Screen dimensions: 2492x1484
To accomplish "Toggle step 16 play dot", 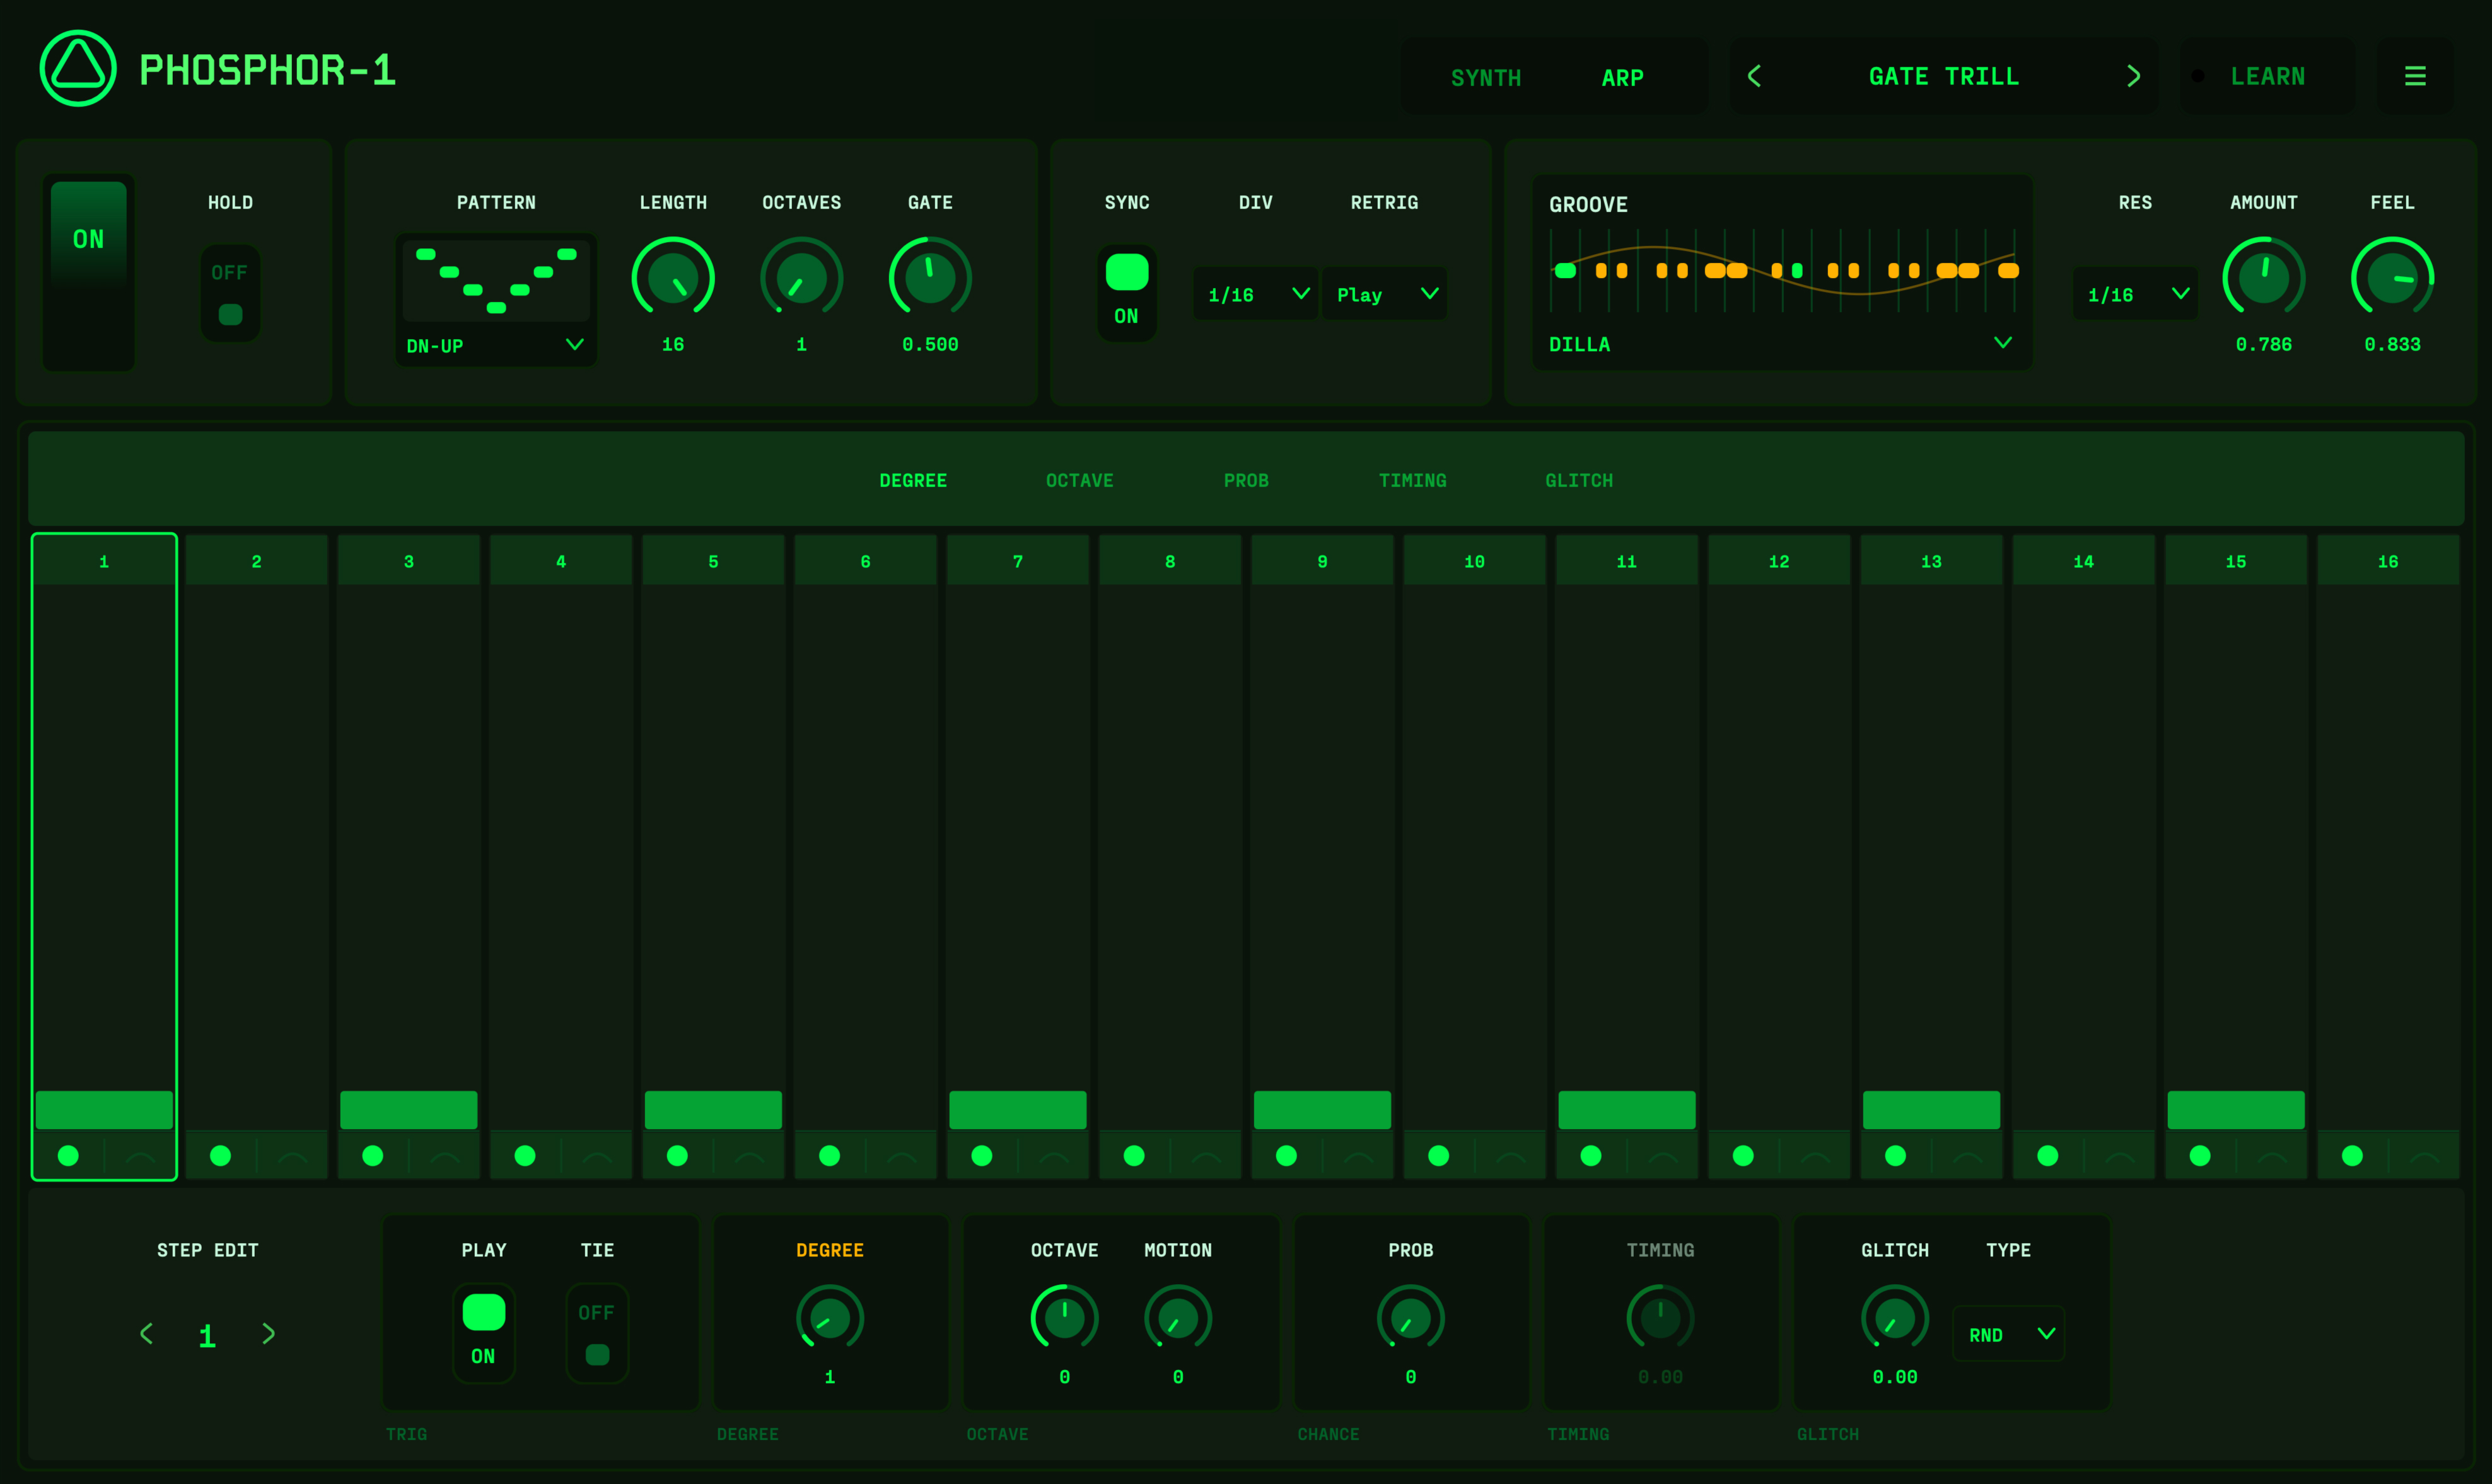I will pos(2352,1156).
